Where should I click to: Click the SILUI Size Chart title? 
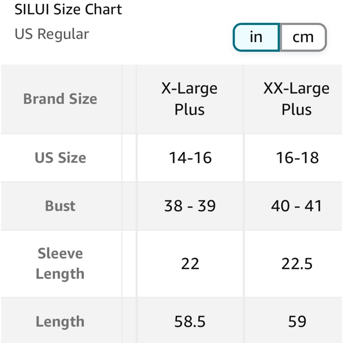pyautogui.click(x=68, y=9)
